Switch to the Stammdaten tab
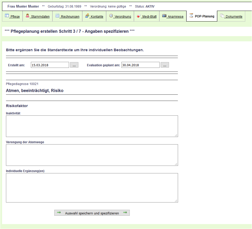 pyautogui.click(x=40, y=17)
